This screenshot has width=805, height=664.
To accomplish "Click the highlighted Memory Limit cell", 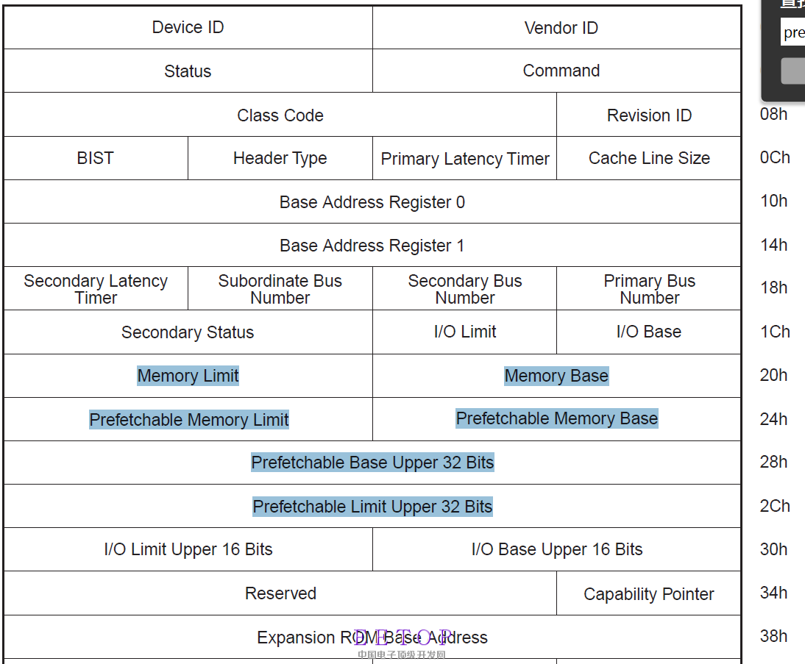I will coord(188,376).
